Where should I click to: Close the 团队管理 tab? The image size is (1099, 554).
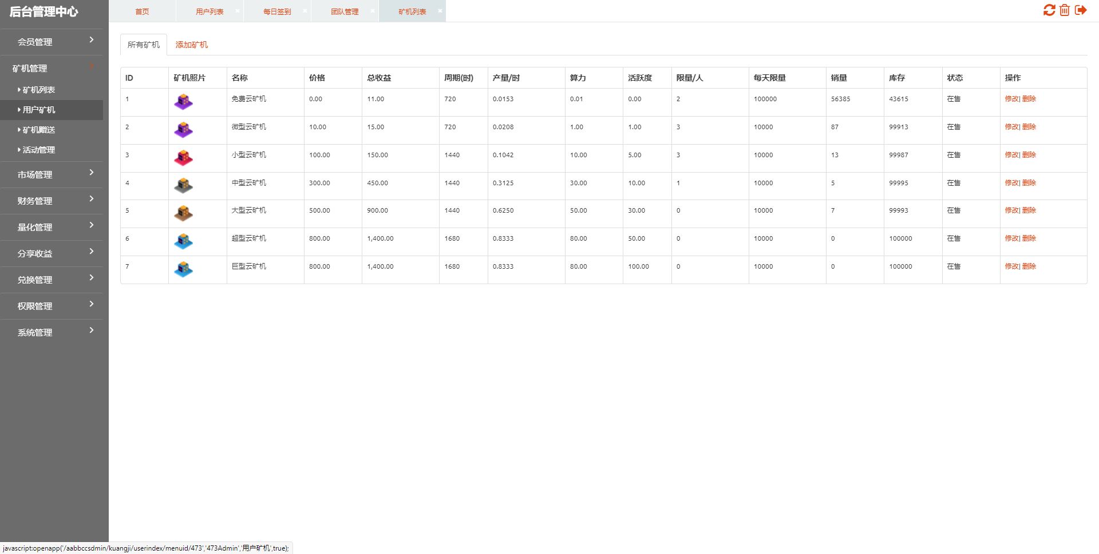click(x=373, y=11)
